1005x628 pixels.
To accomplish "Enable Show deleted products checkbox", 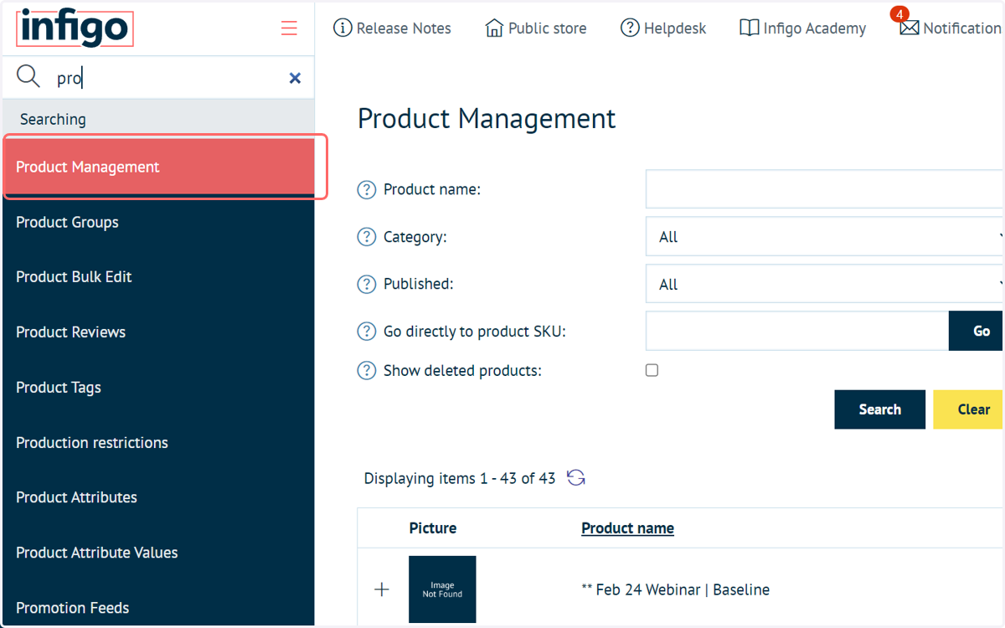I will click(652, 370).
